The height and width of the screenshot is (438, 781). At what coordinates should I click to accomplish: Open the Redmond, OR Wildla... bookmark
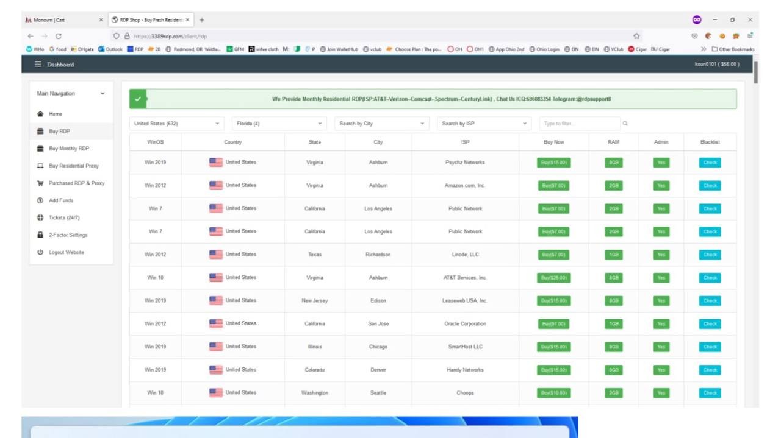coord(193,49)
